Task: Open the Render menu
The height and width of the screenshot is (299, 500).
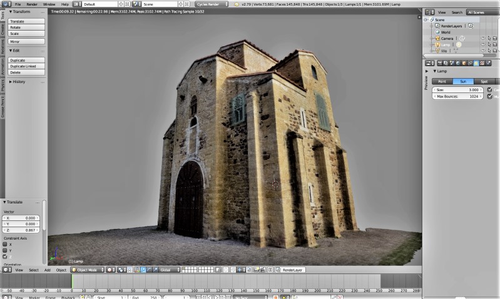Action: click(x=32, y=4)
